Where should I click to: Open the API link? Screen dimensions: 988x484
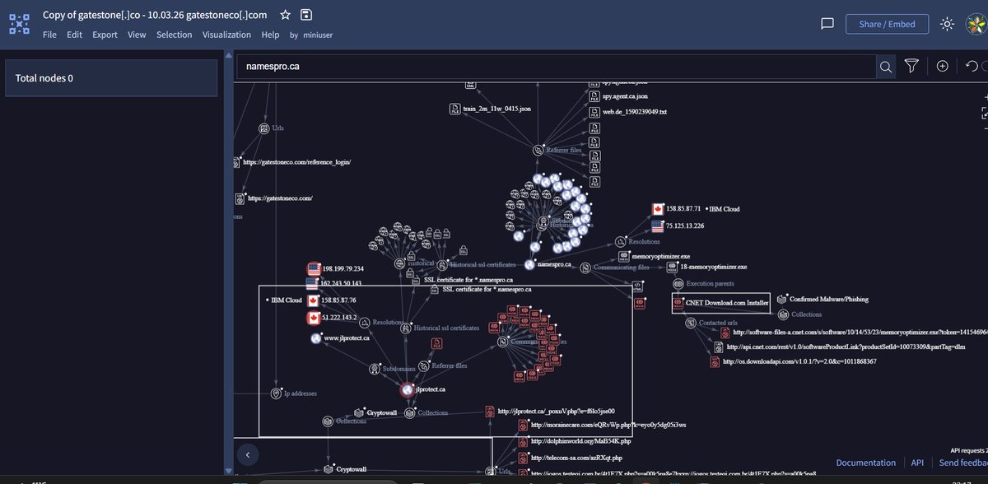(x=917, y=463)
